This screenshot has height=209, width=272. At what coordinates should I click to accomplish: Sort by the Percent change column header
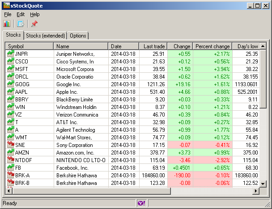click(212, 46)
